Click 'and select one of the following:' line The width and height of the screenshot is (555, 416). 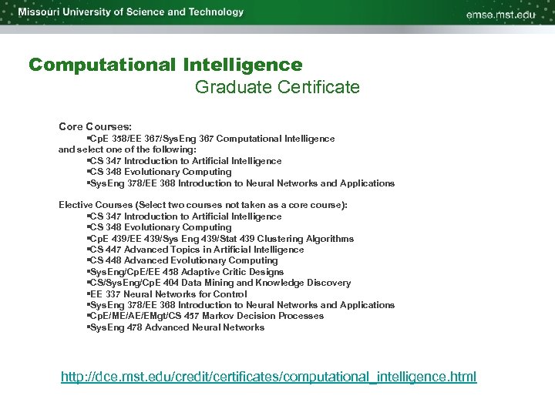click(x=127, y=149)
